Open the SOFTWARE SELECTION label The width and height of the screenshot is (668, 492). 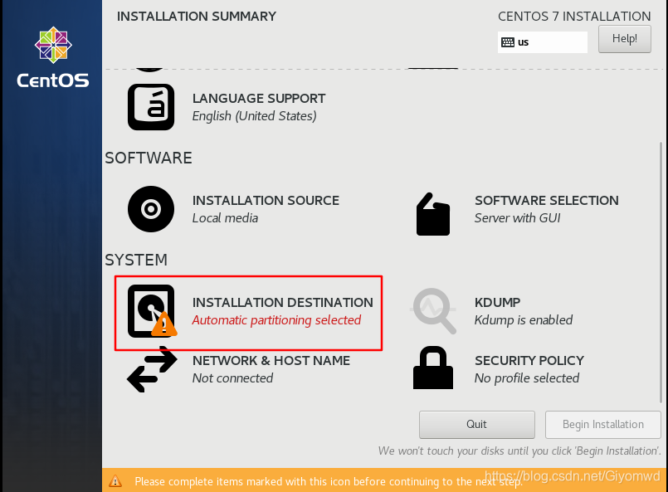tap(547, 200)
